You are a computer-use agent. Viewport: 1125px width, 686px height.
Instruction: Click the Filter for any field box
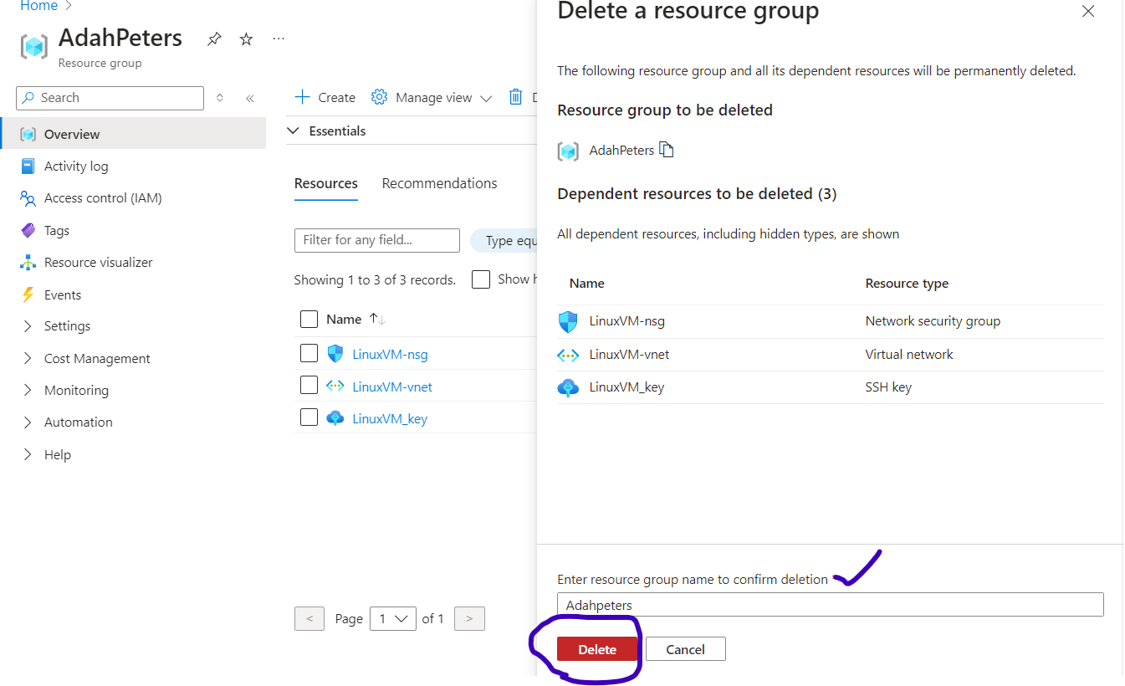[x=377, y=240]
